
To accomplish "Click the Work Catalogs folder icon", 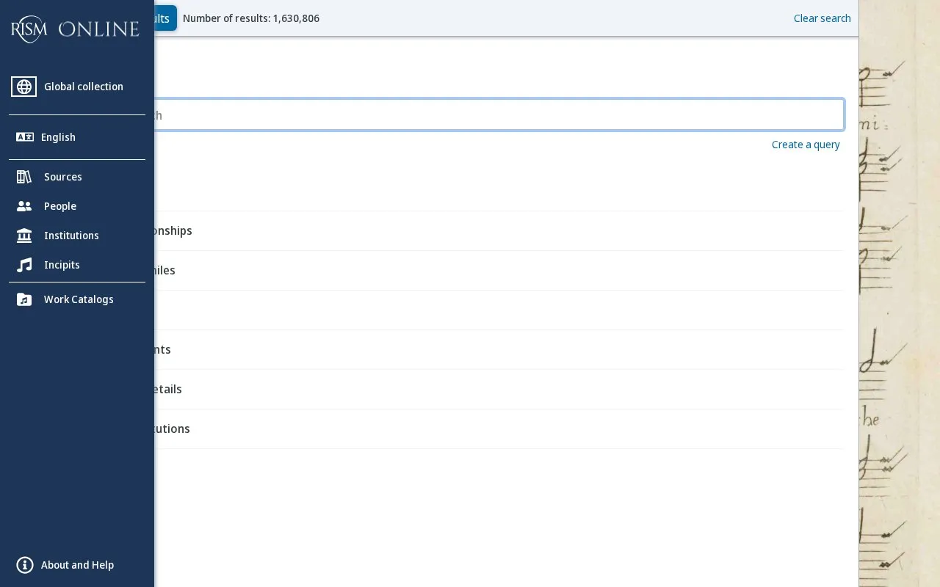I will tap(24, 299).
